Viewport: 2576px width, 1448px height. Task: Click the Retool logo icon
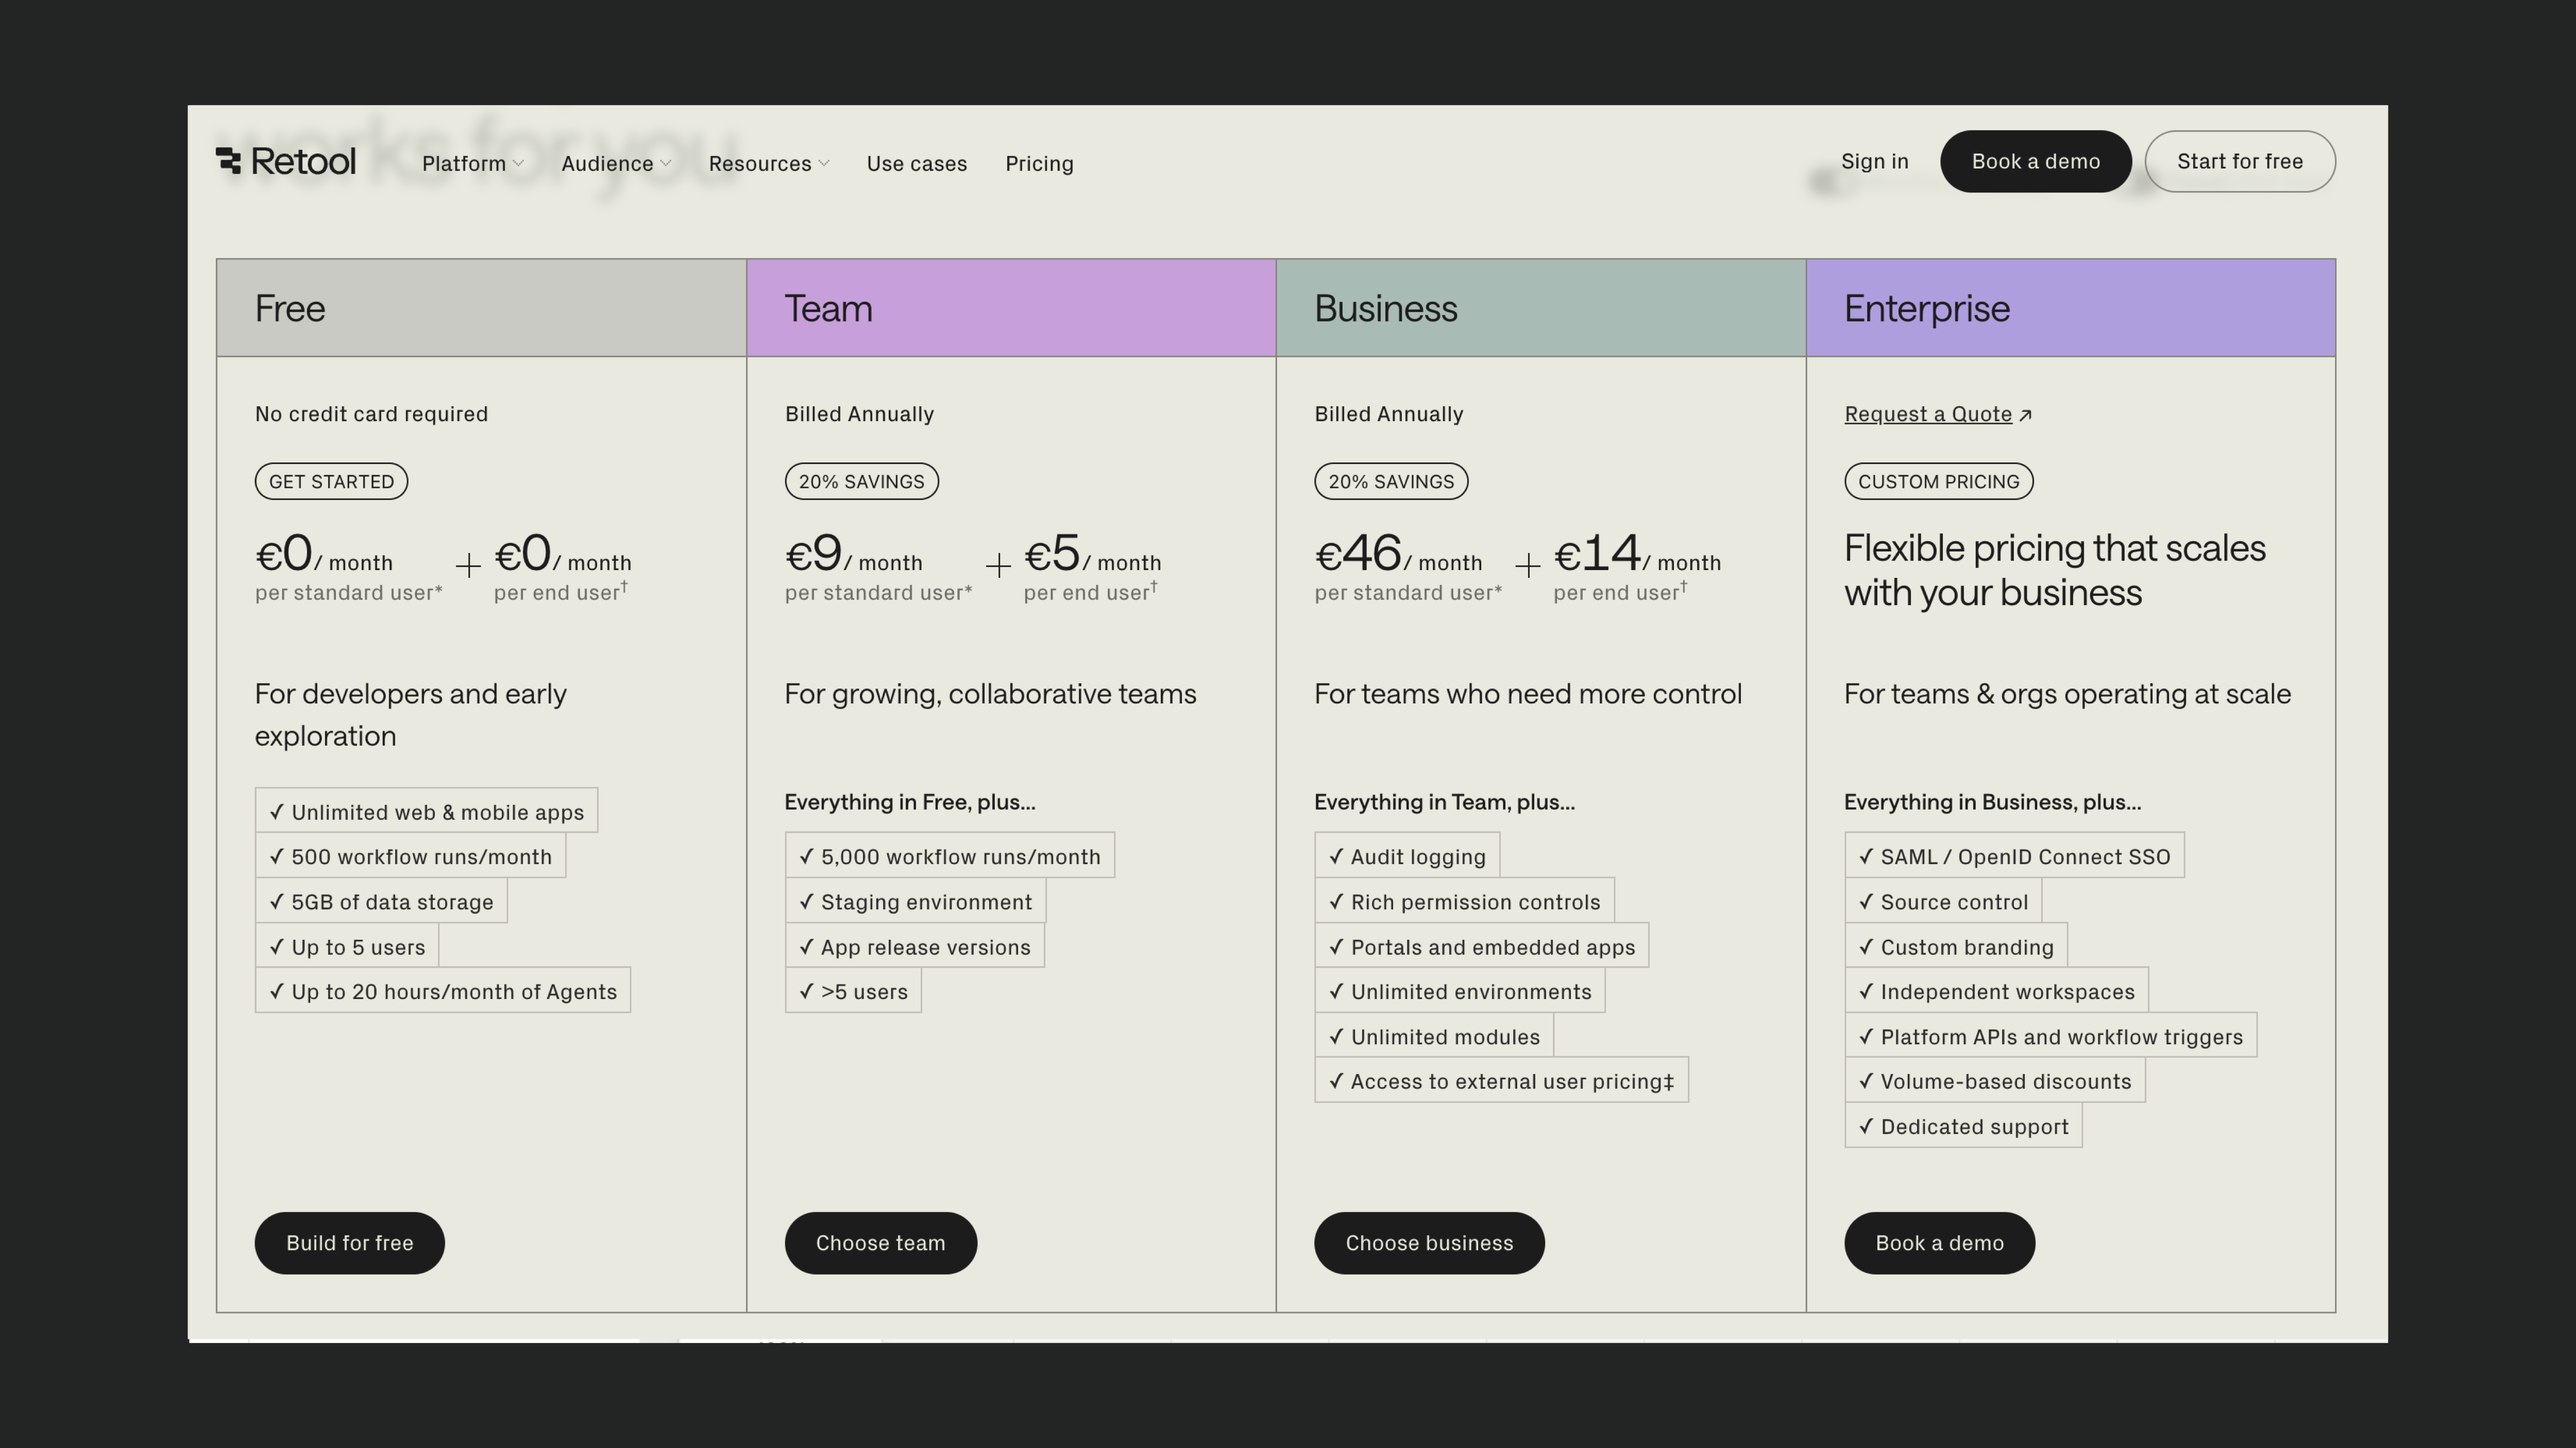coord(228,161)
